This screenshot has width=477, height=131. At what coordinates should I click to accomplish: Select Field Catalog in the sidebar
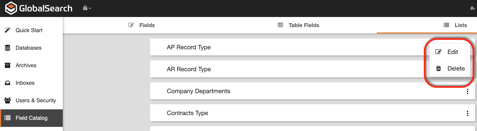click(32, 118)
